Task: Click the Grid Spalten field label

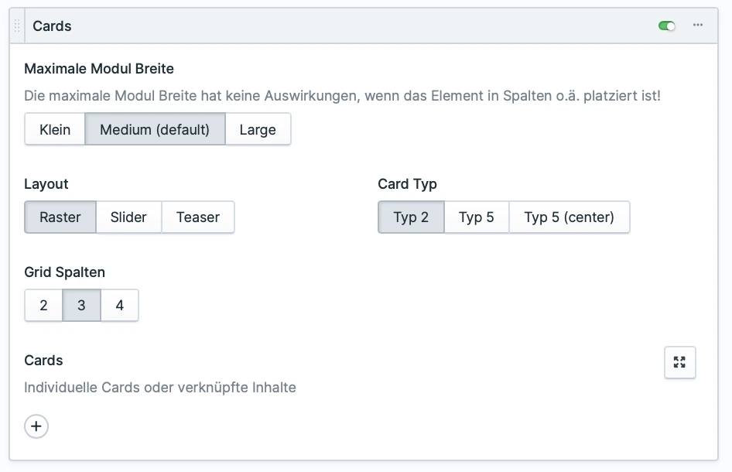Action: coord(64,272)
